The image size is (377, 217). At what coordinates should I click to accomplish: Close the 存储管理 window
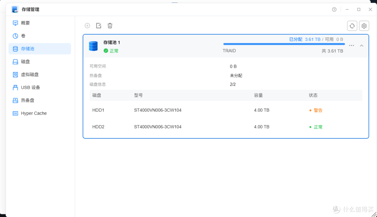coord(370,9)
